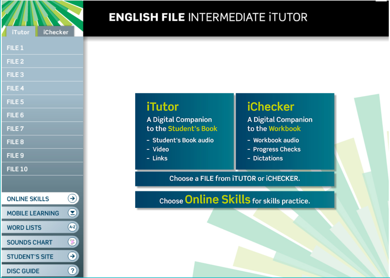This screenshot has width=390, height=278.
Task: Go to FILE 7
Action: [x=42, y=129]
